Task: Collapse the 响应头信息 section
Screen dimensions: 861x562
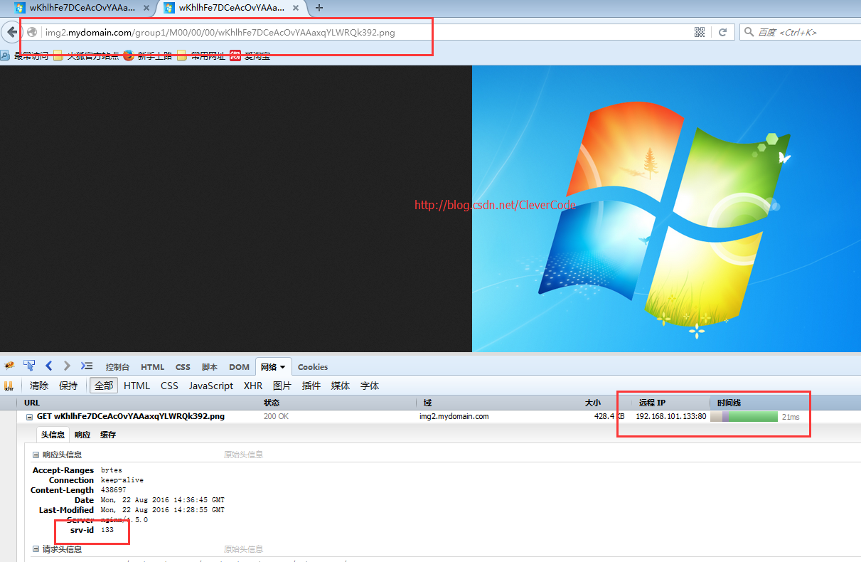Action: pos(36,455)
